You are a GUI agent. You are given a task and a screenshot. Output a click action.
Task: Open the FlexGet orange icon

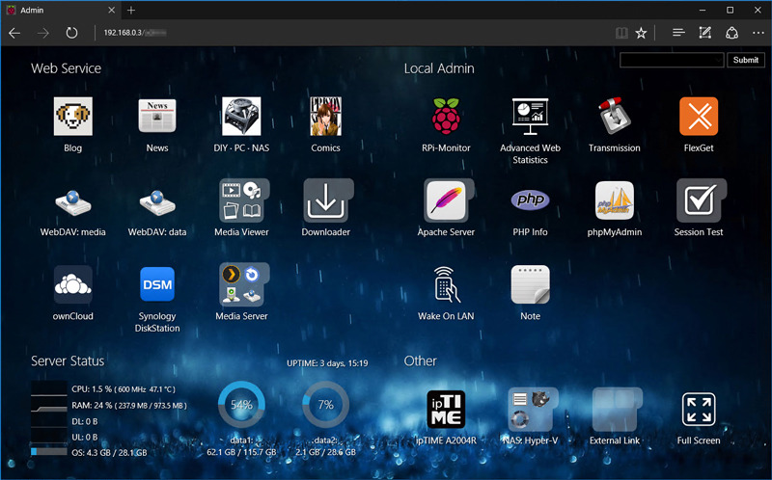[699, 116]
